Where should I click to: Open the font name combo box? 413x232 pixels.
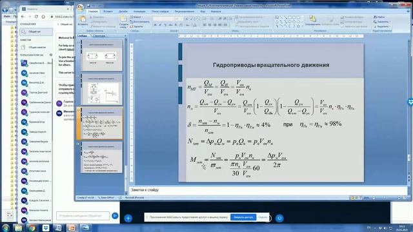click(x=163, y=19)
